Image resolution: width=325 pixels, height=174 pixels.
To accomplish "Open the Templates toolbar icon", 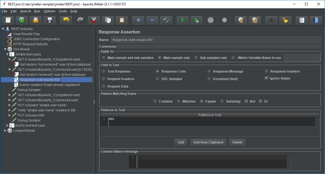I will click(22, 20).
